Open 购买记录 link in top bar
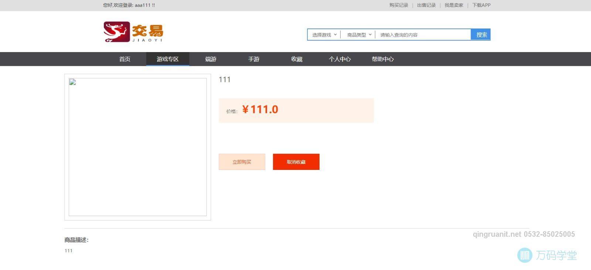The width and height of the screenshot is (591, 270). (399, 5)
